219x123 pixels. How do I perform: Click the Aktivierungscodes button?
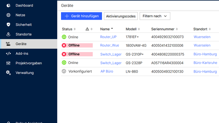(x=121, y=16)
